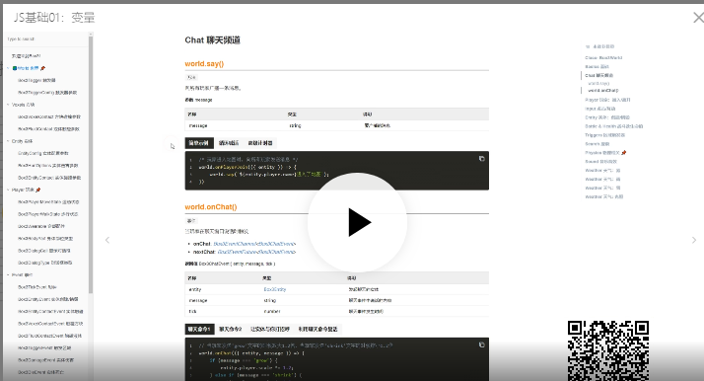Go to the next slide with right arrow
The image size is (704, 381).
tap(694, 240)
